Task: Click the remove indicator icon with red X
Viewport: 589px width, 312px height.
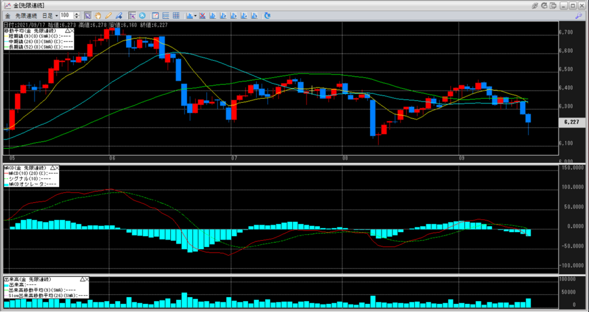Action: [202, 16]
